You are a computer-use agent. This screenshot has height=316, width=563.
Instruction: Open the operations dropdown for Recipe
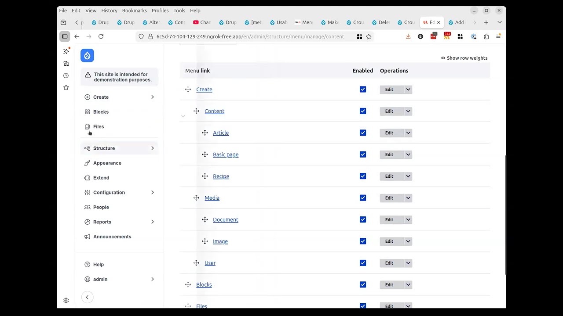408,176
